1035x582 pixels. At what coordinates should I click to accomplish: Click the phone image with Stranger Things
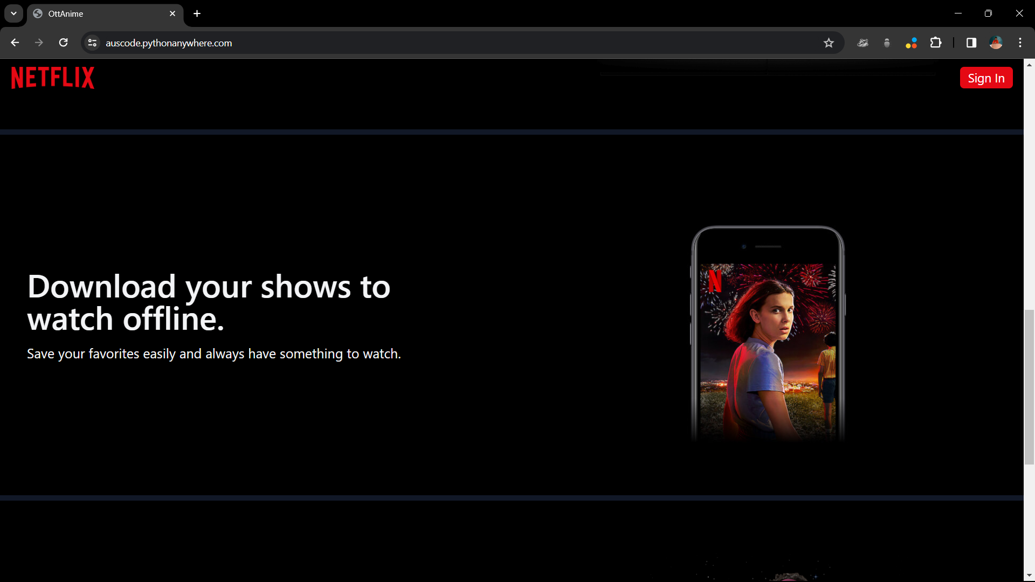point(768,334)
